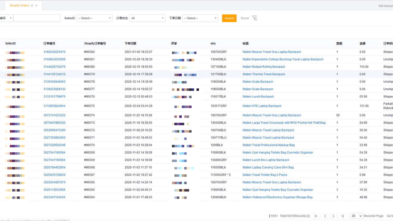
Task: Select date cell 2021-01-06 18:03:07
Action: point(138,52)
